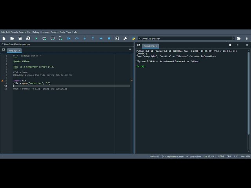The image size is (251, 188).
Task: Click the custom () environment status item
Action: (155, 157)
